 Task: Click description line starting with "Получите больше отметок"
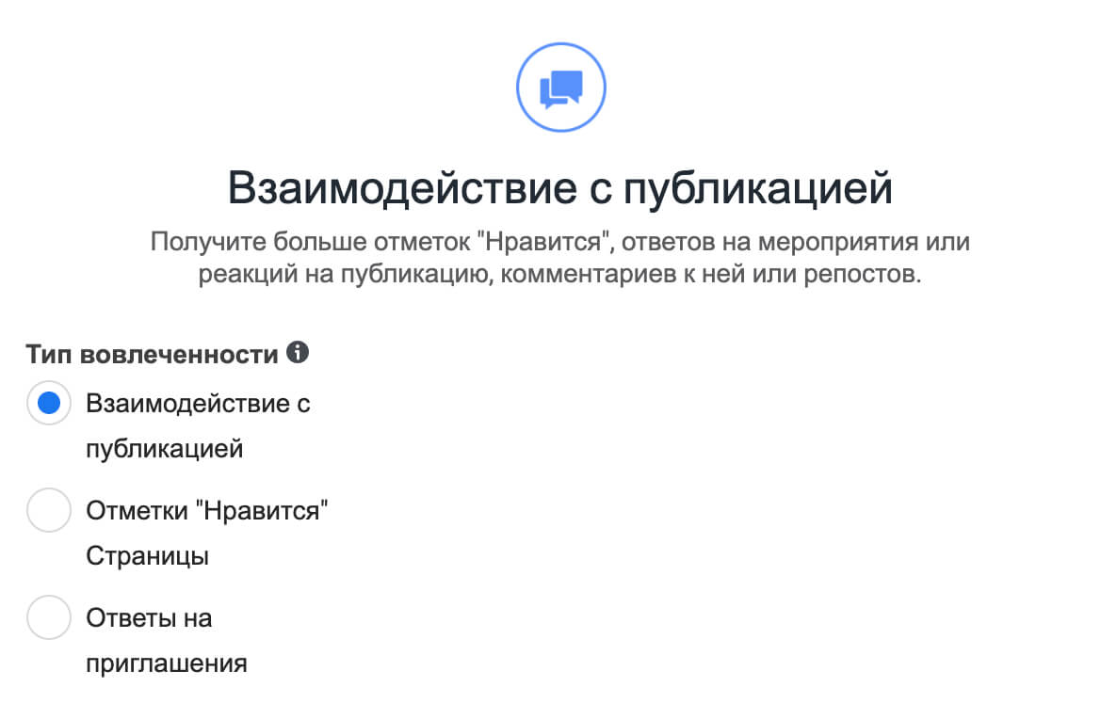click(560, 242)
